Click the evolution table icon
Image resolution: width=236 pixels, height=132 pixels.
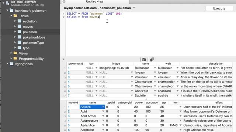pyautogui.click(x=20, y=21)
